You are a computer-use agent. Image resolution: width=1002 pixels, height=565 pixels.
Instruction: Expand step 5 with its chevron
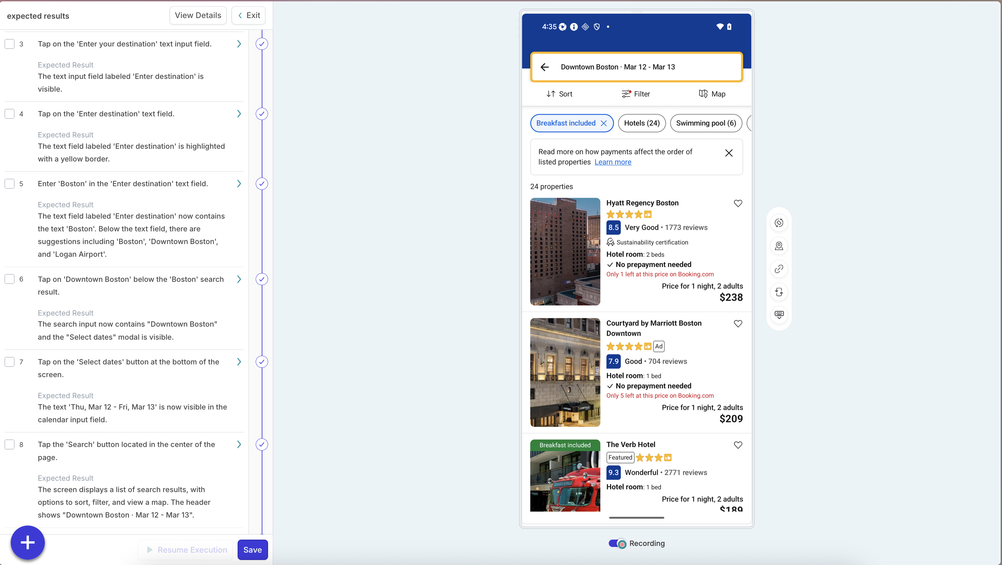239,184
